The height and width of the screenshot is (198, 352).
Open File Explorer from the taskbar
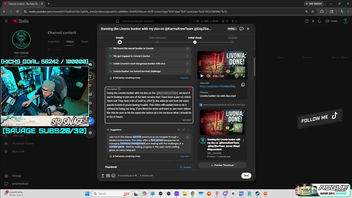pyautogui.click(x=185, y=194)
